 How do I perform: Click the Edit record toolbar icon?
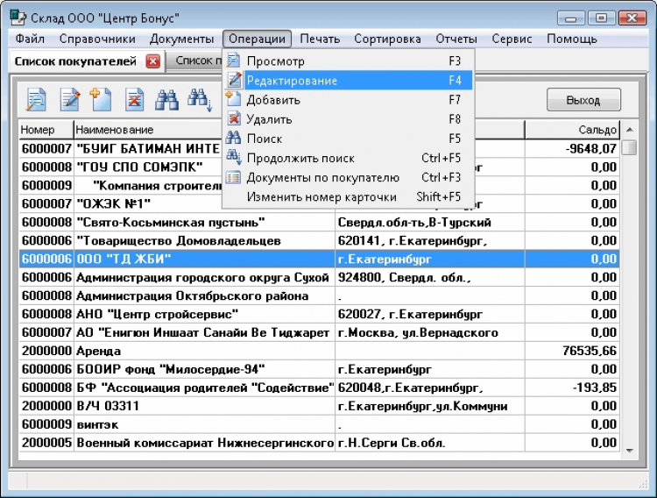69,99
